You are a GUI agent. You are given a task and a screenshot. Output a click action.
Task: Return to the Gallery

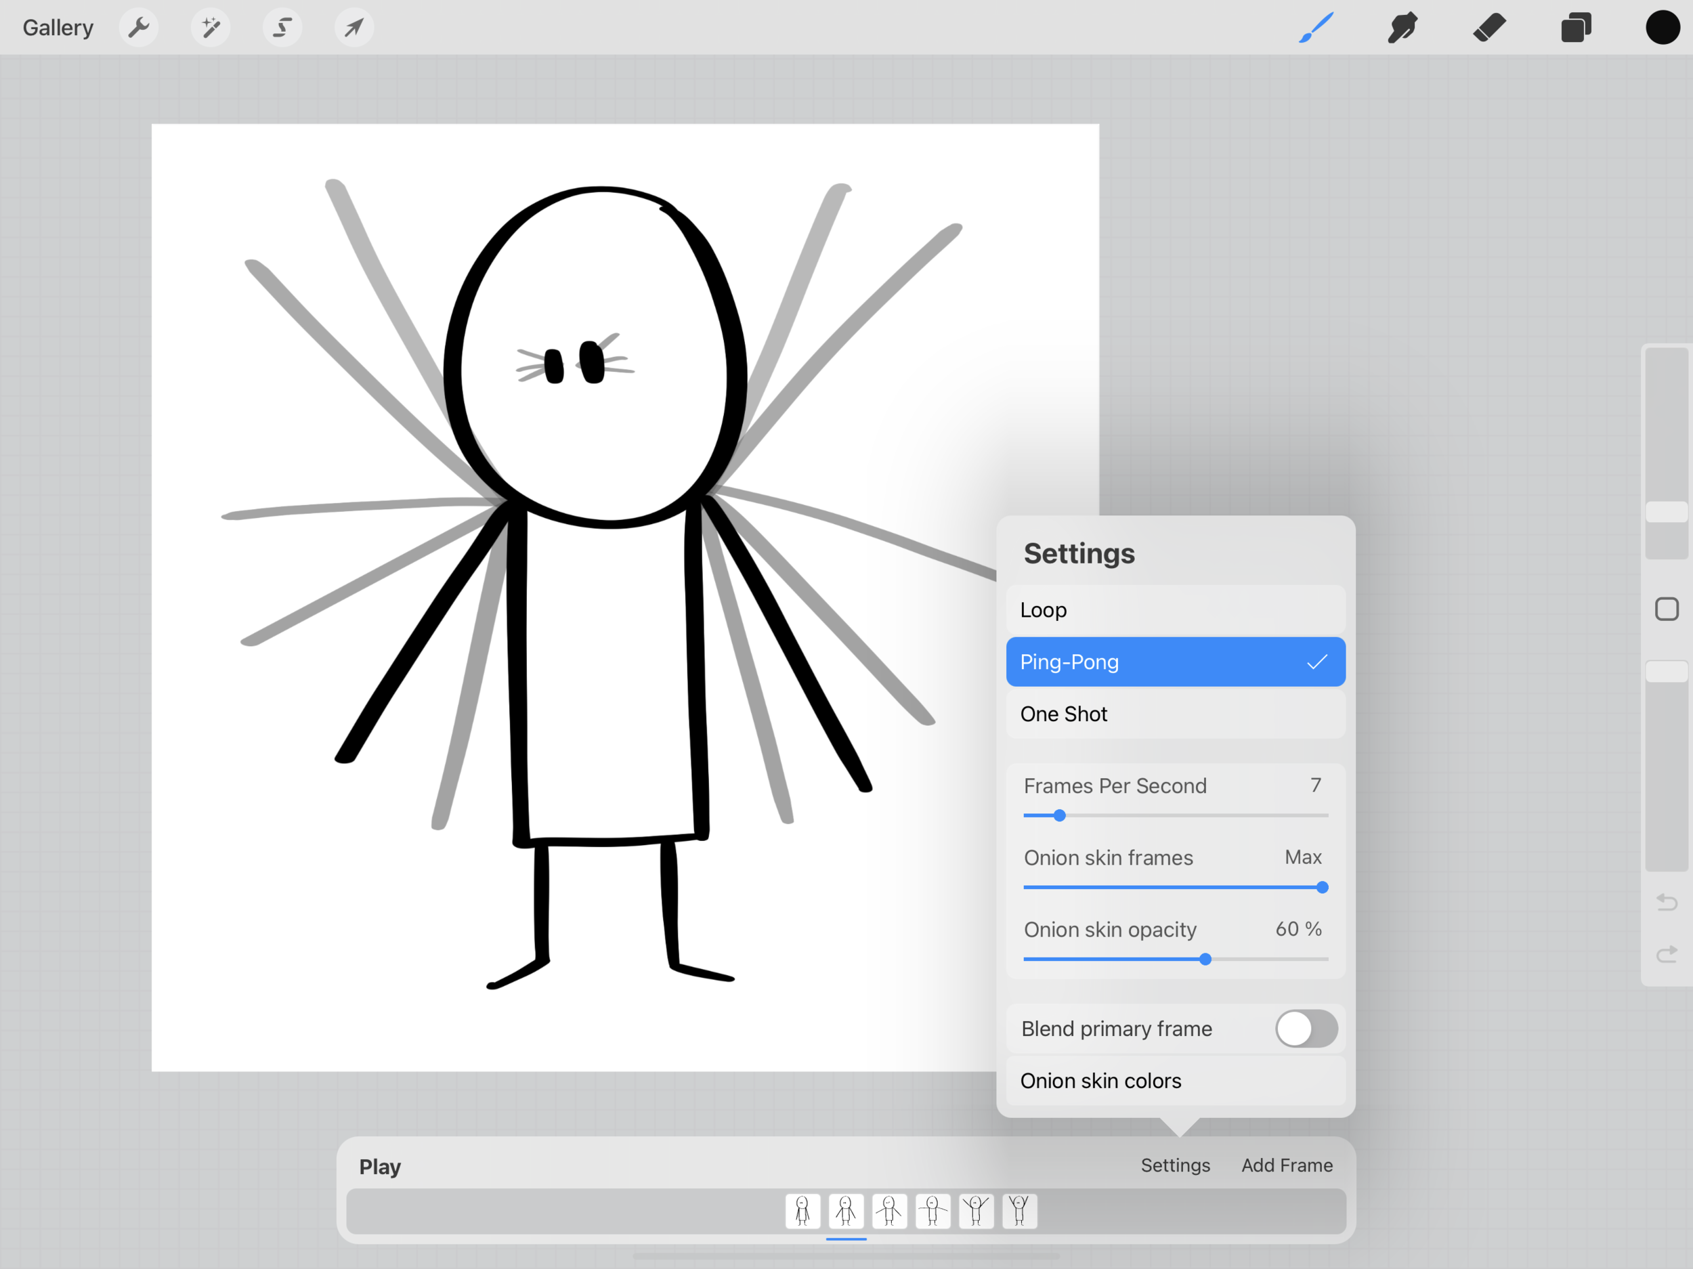click(x=58, y=28)
